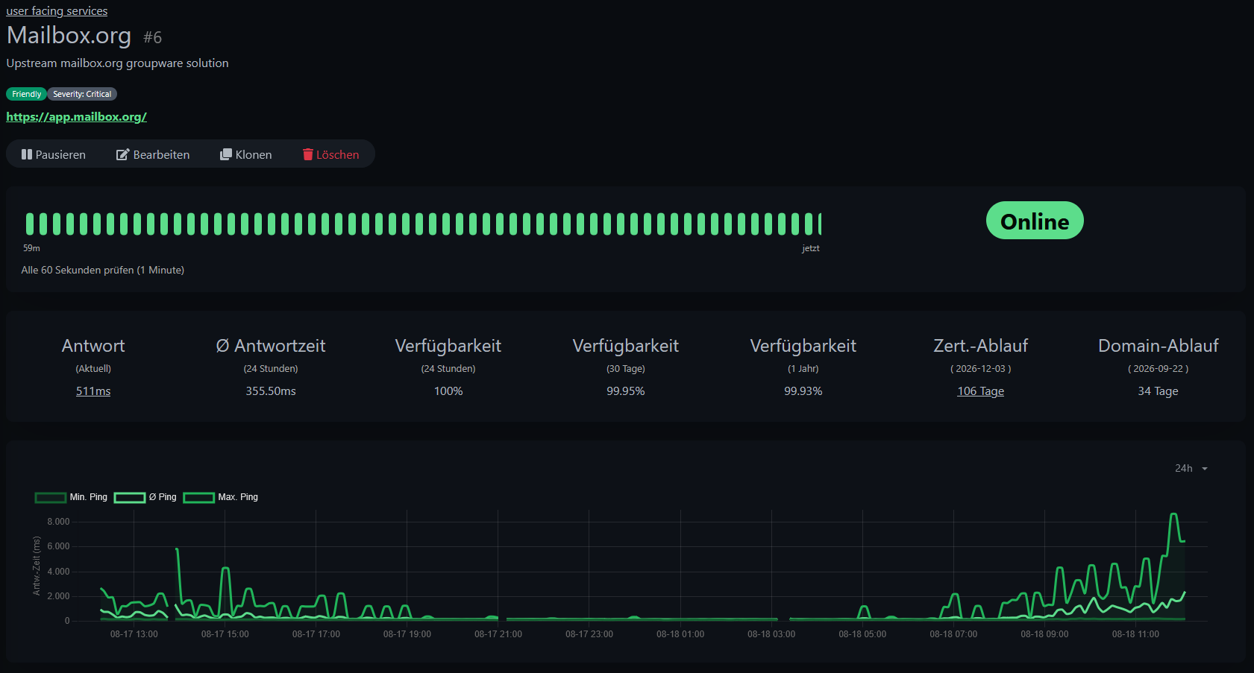Click the 'Upstream mailbox.org groupware solution' description
Viewport: 1254px width, 673px height.
point(117,63)
